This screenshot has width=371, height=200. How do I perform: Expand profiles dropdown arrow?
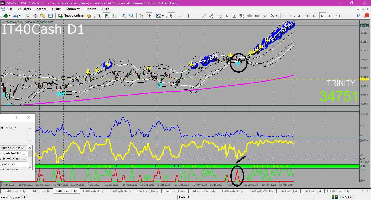20,16
